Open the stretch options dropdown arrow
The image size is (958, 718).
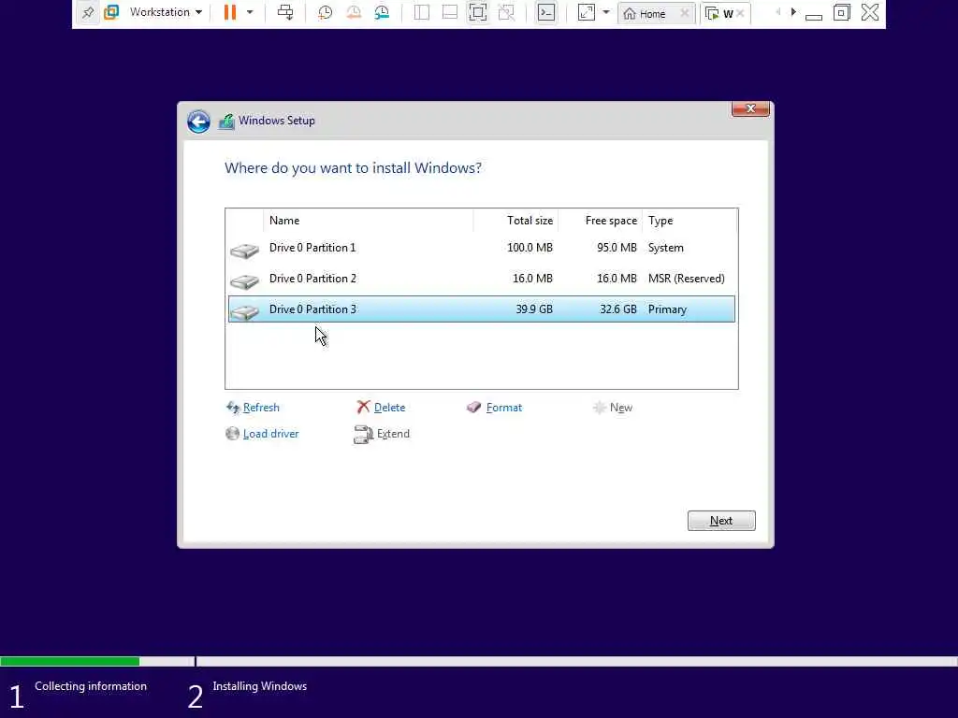coord(606,12)
